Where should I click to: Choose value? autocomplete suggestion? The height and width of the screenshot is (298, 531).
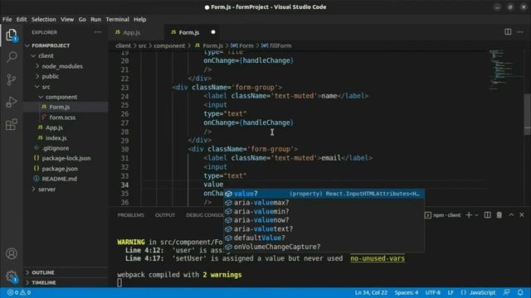coord(324,194)
